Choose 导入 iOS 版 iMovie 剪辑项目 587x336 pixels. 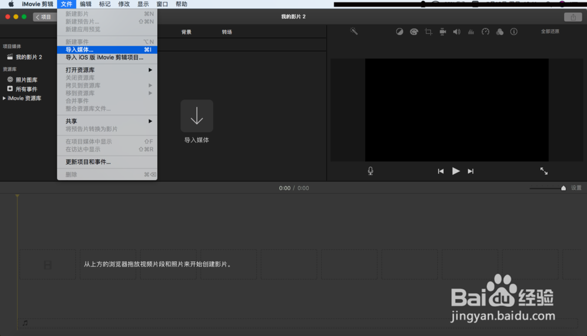tap(107, 57)
